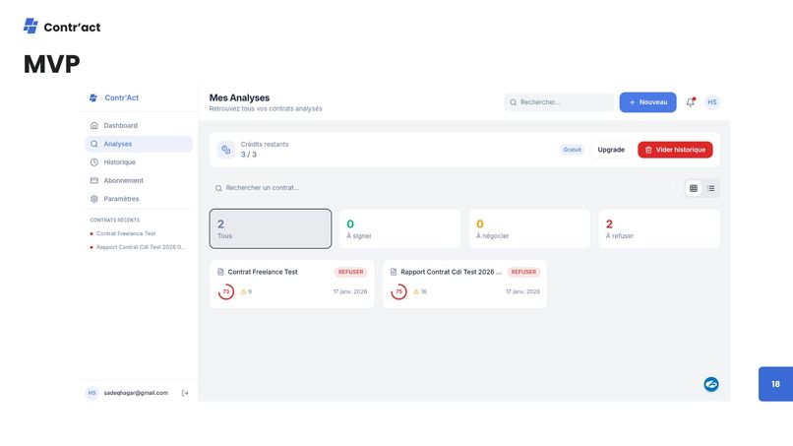This screenshot has width=793, height=446.
Task: Focus the top Rechercher search field
Action: click(x=559, y=102)
